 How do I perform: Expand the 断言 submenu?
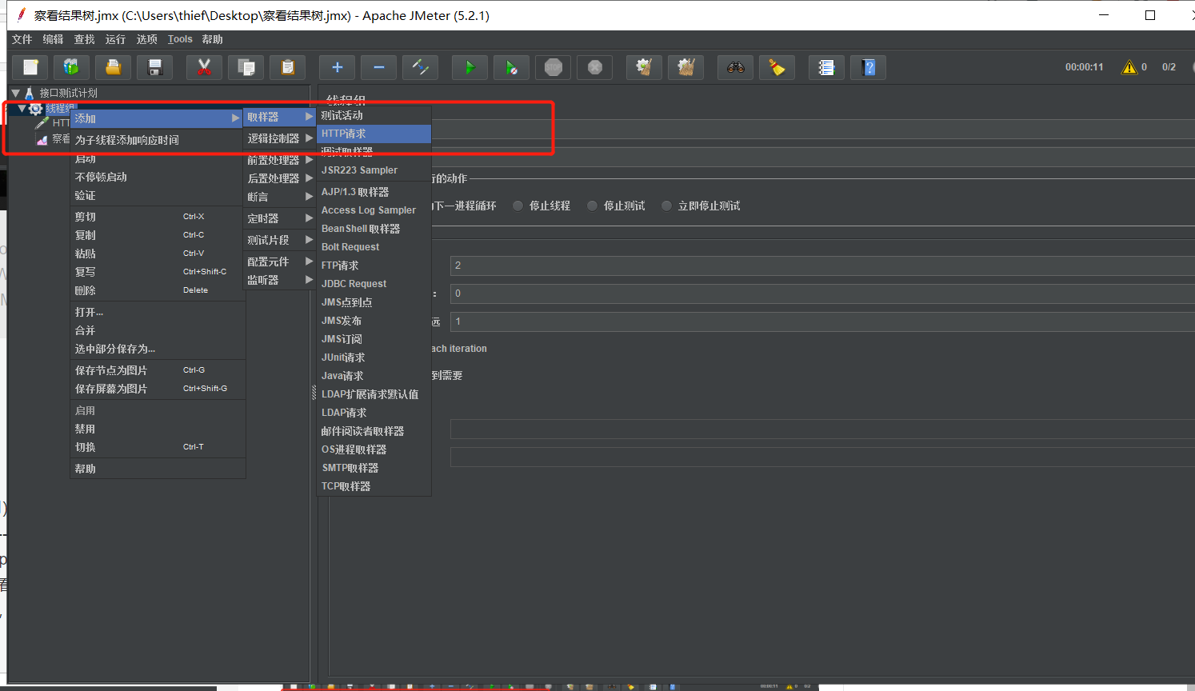pos(280,197)
